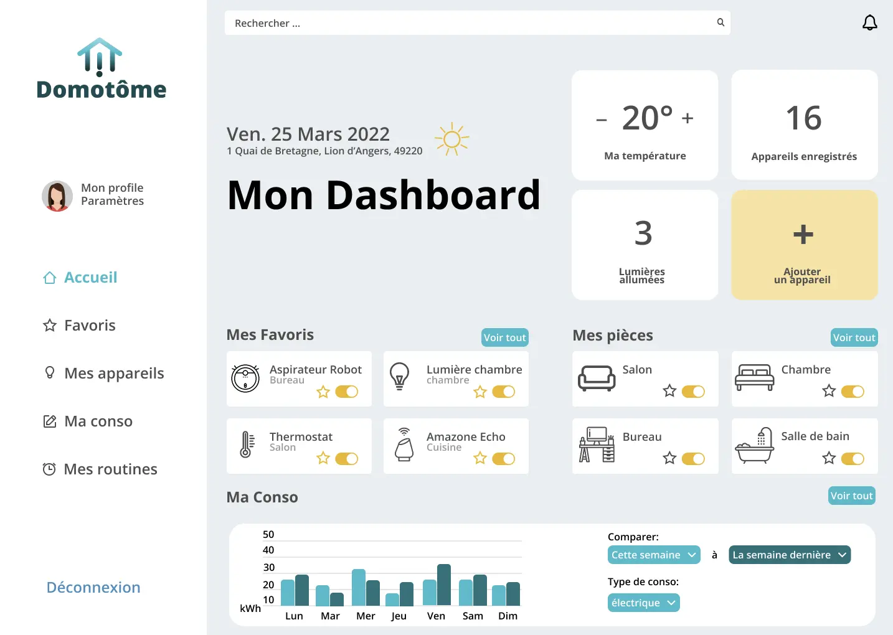Viewport: 893px width, 635px height.
Task: Open the Lumières allumées card
Action: 645,245
